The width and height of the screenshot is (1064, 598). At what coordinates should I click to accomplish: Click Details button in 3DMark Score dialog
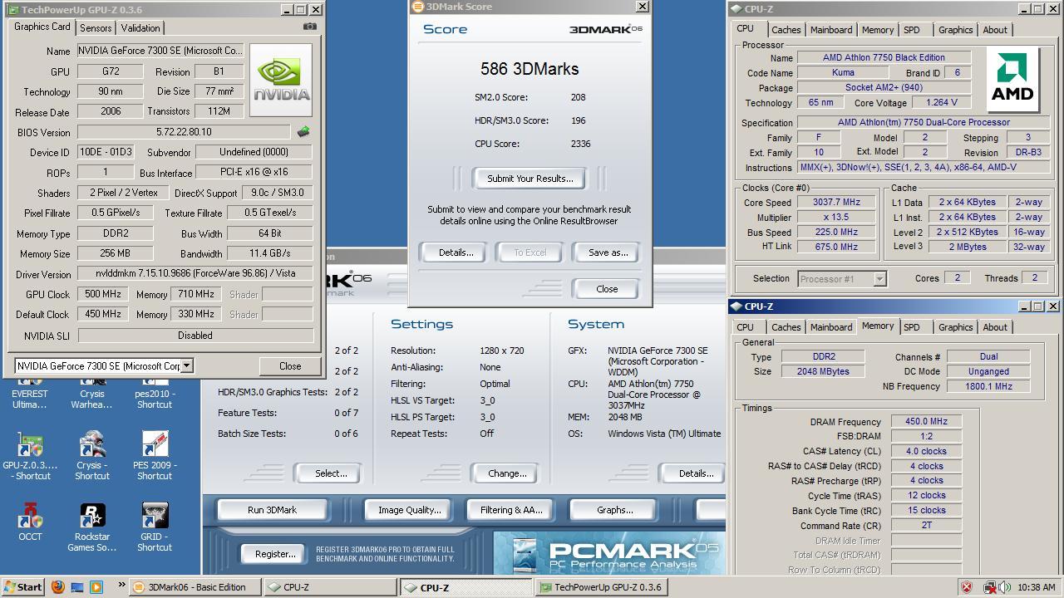click(x=456, y=252)
